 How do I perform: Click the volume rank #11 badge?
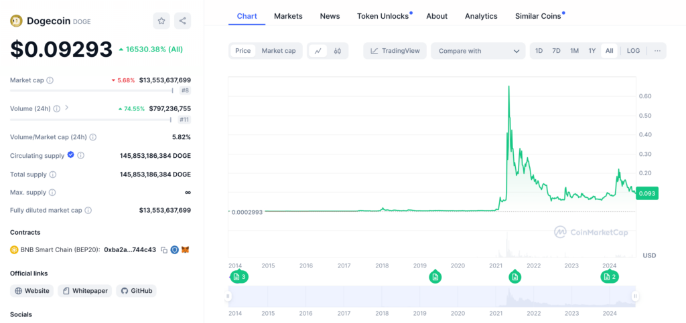184,119
